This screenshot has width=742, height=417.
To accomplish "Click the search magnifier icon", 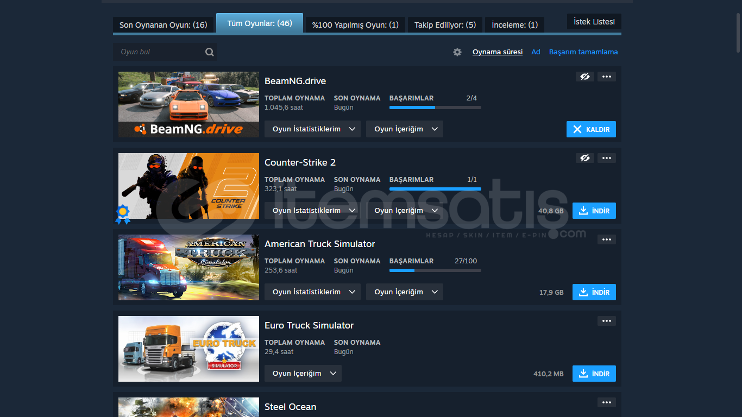I will 210,52.
